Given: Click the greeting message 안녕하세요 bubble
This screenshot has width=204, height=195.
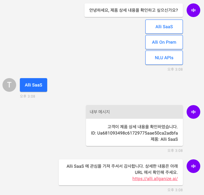Looking at the screenshot, I should (134, 10).
